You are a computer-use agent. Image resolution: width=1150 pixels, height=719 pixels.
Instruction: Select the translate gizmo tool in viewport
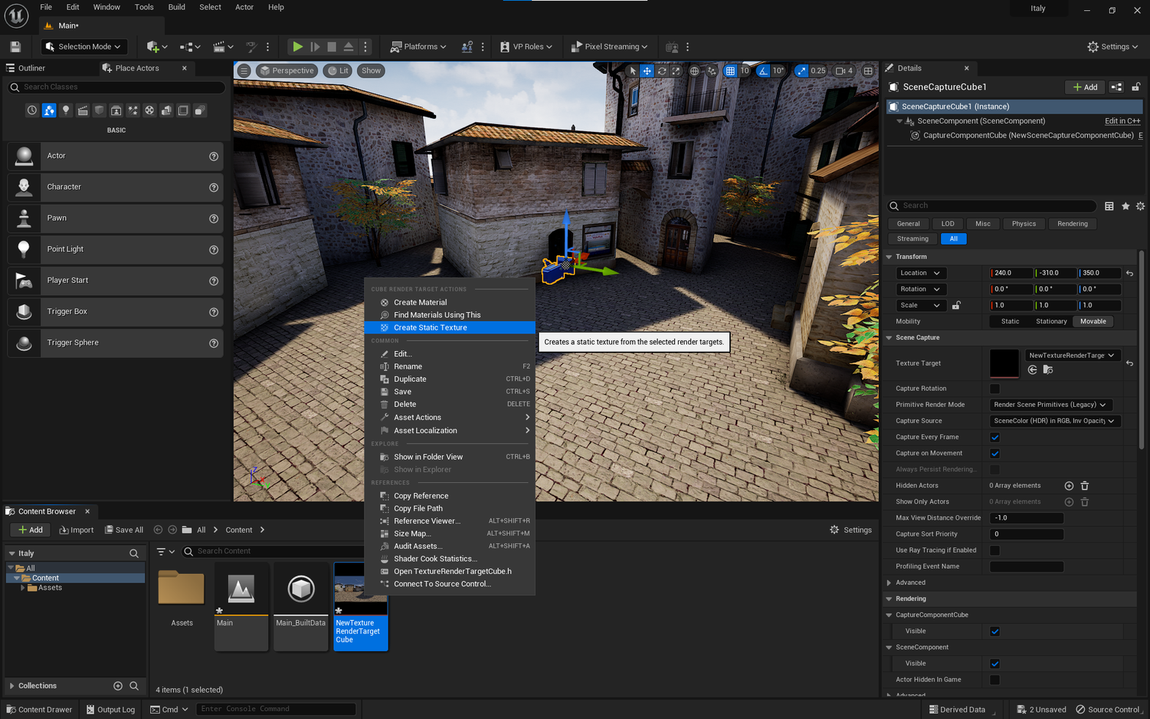647,71
